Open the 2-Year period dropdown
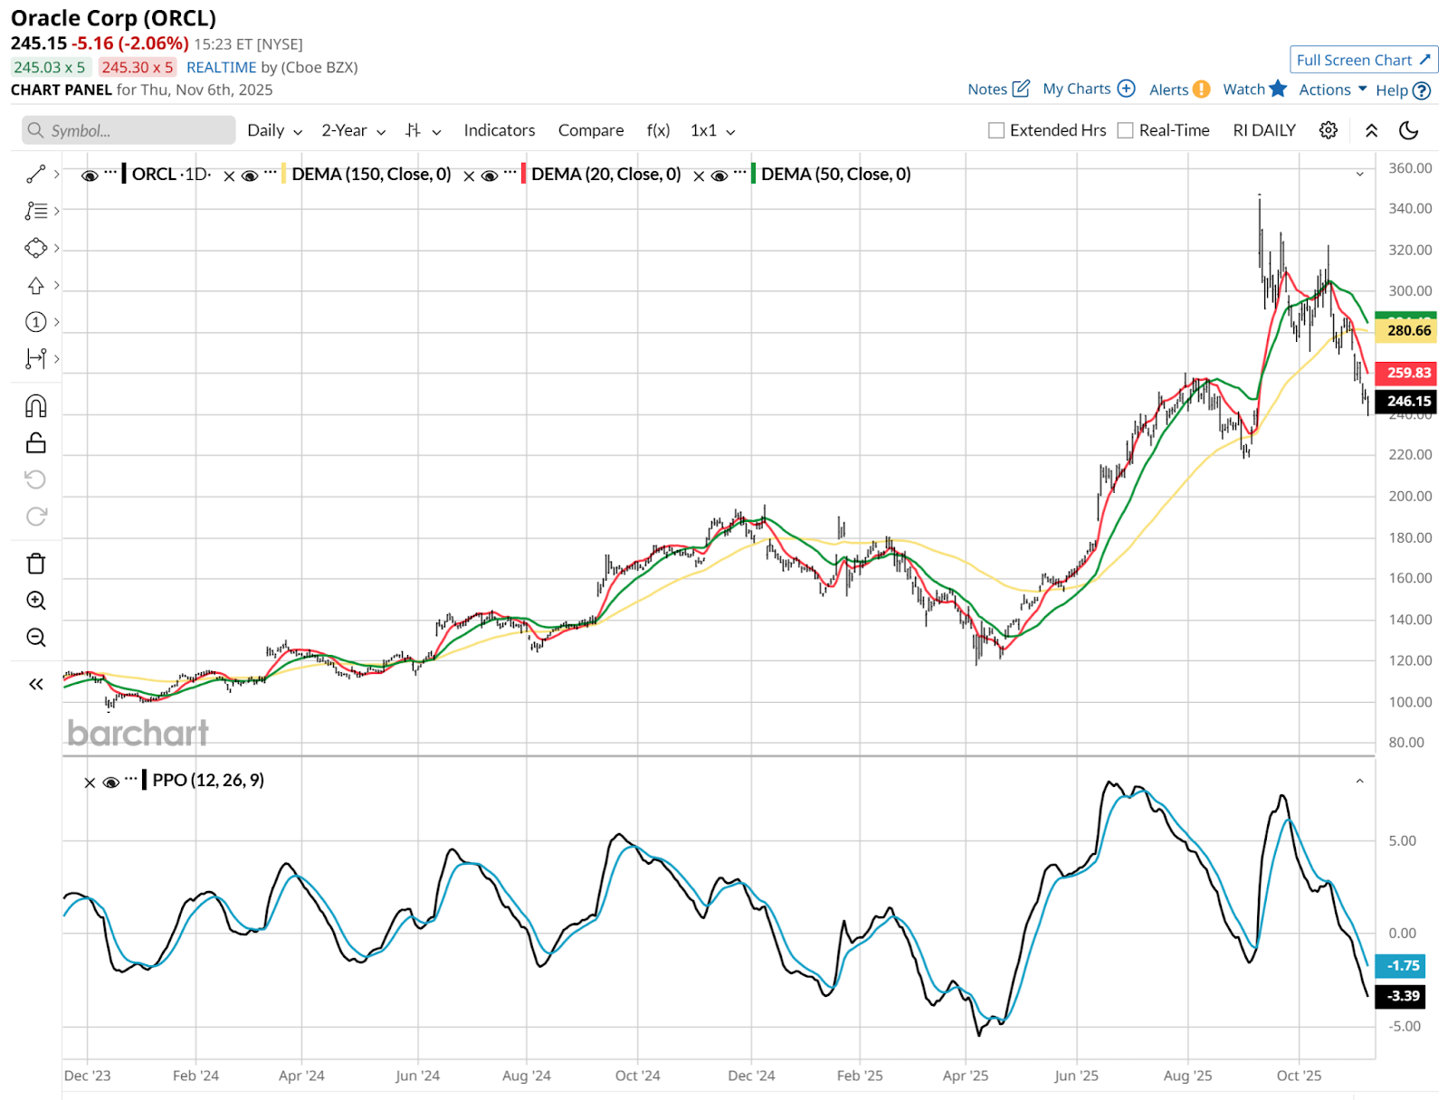 [353, 130]
